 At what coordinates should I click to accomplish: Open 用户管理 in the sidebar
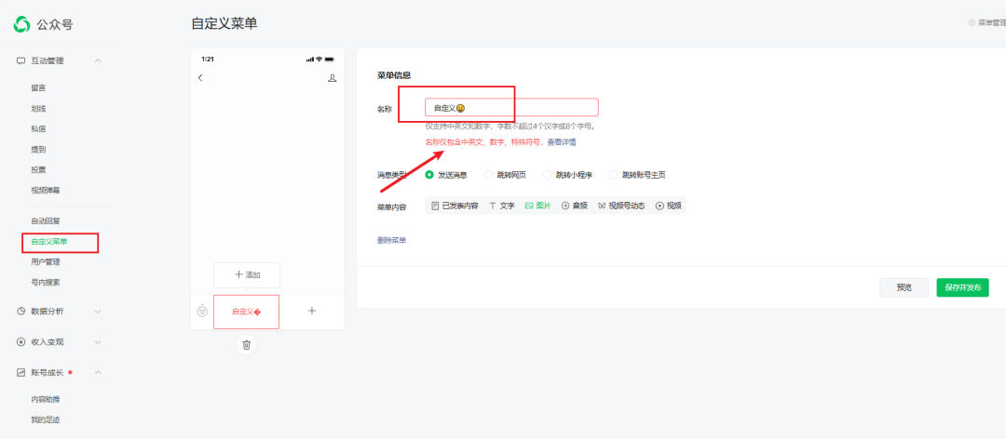click(x=46, y=262)
